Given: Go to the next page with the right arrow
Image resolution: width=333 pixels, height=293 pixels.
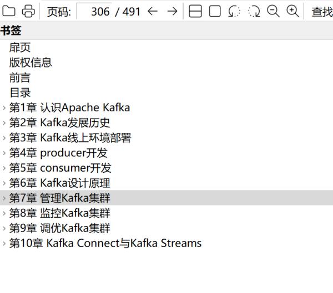Looking at the screenshot, I should [x=172, y=11].
